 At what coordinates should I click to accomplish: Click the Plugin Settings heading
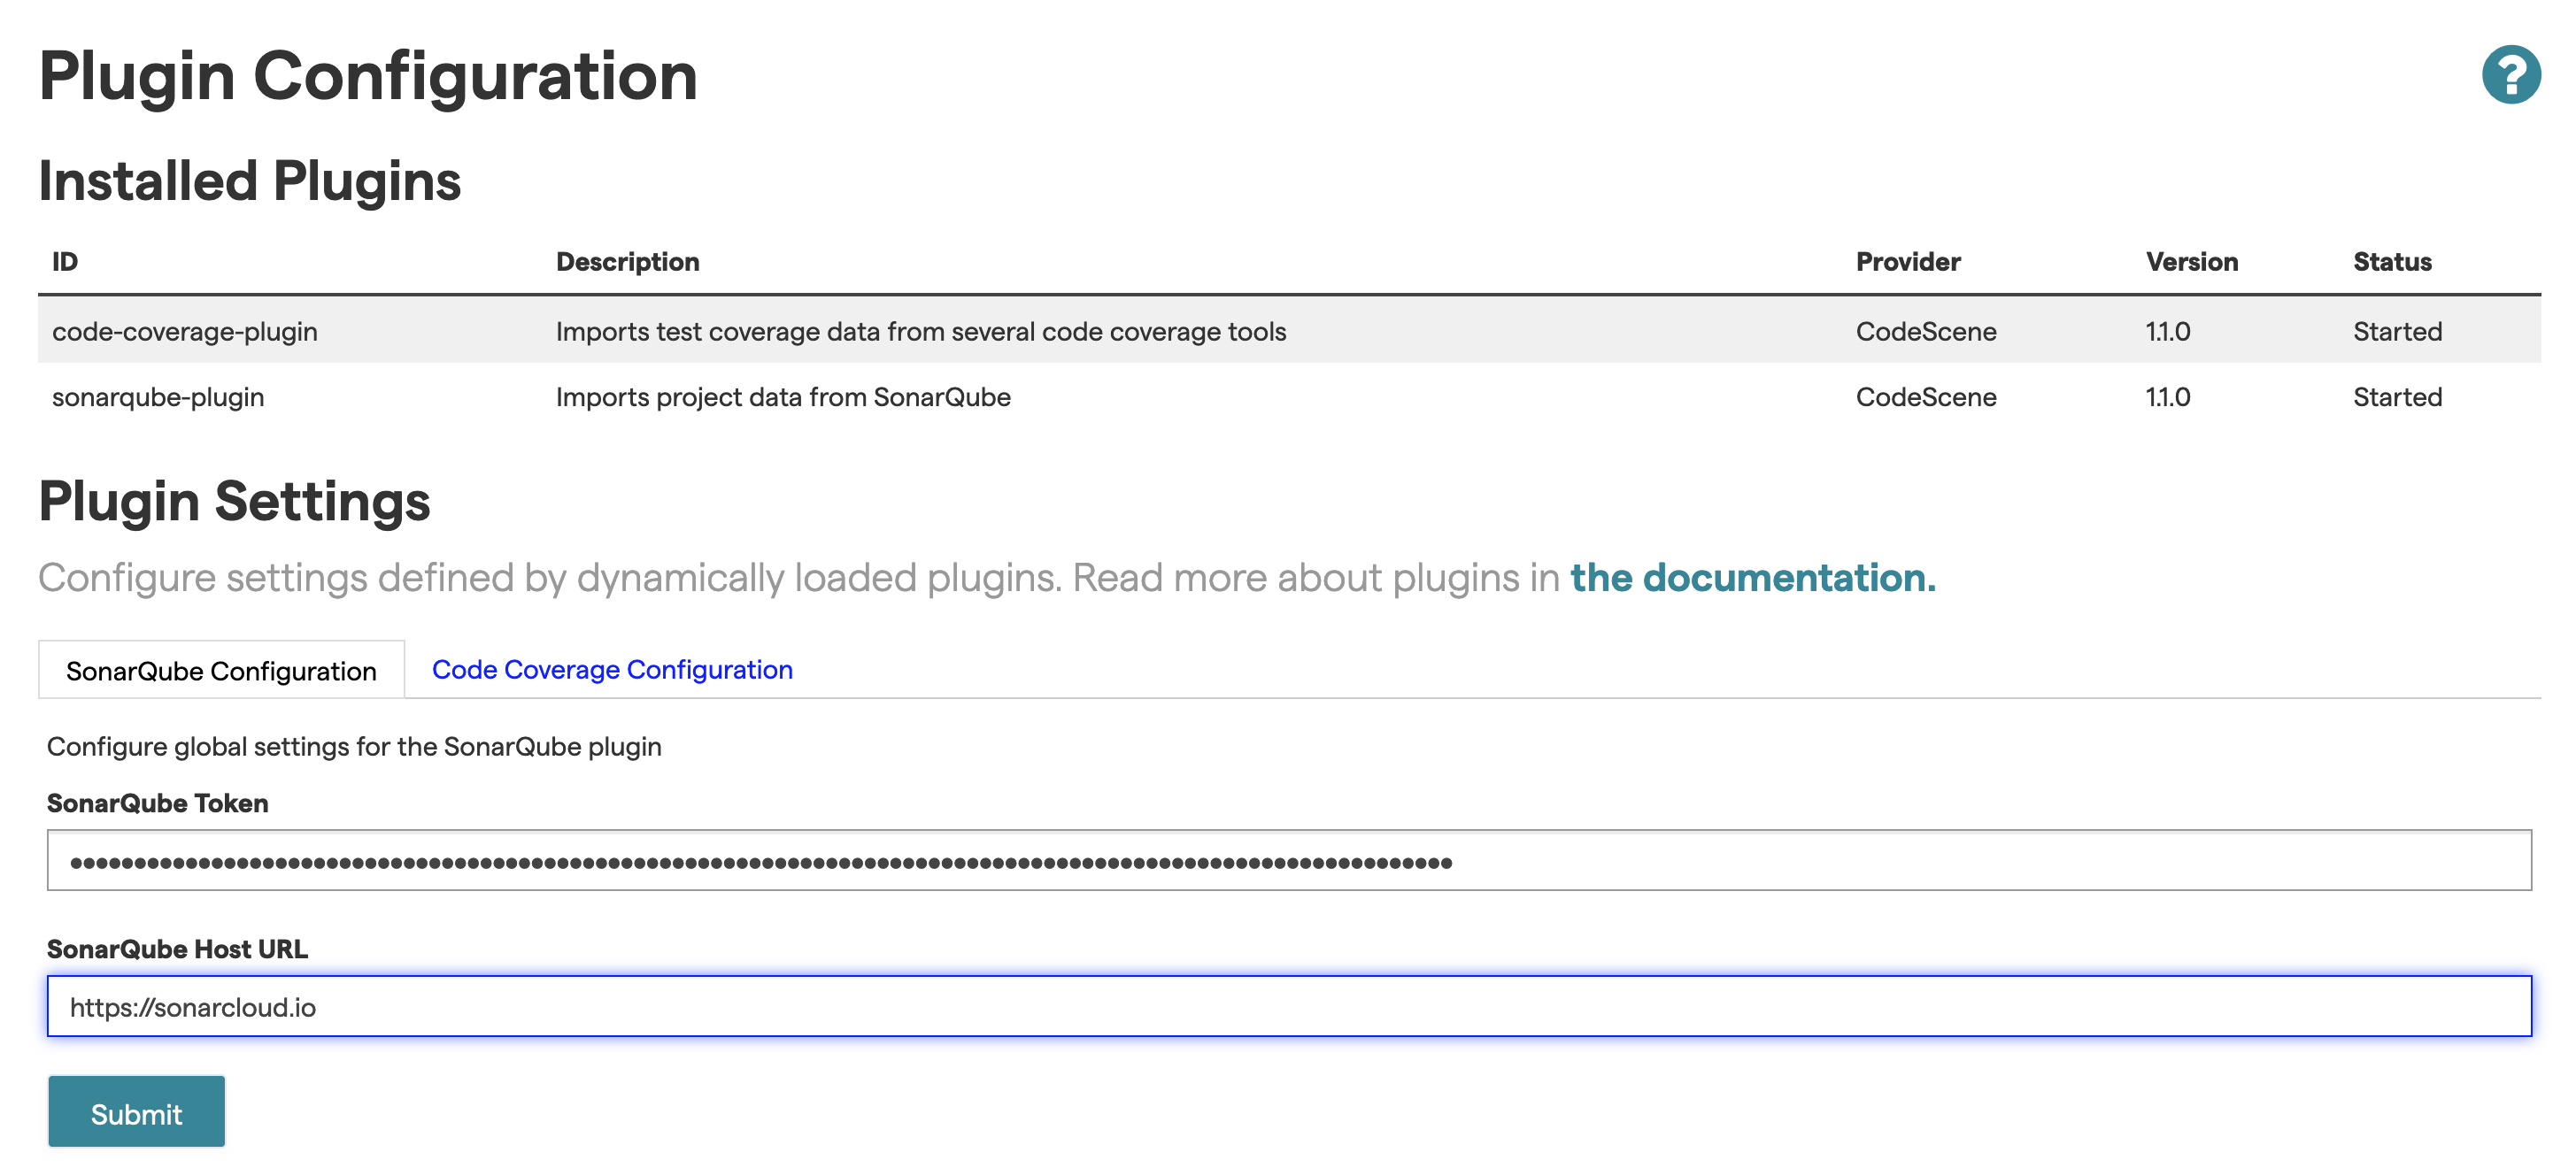pyautogui.click(x=234, y=501)
